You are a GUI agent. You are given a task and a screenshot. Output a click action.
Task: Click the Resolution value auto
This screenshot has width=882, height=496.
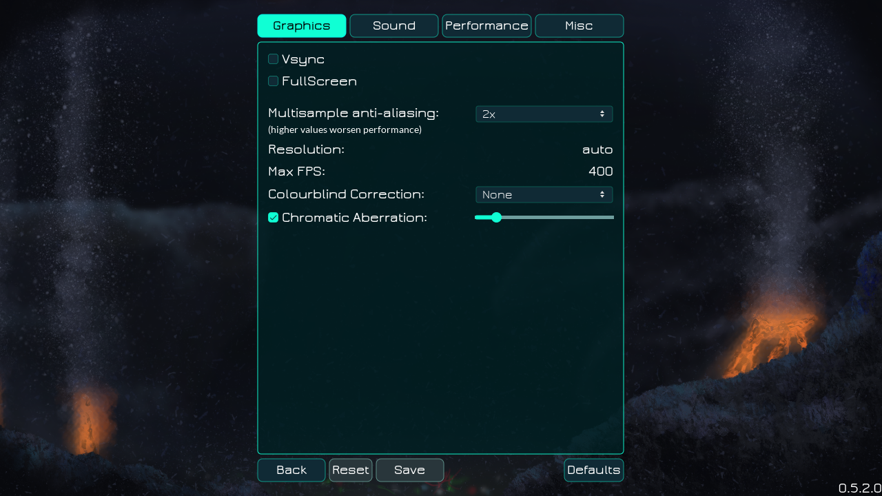coord(597,149)
